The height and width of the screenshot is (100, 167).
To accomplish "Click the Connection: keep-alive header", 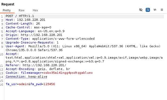I will pyautogui.click(x=26, y=76).
